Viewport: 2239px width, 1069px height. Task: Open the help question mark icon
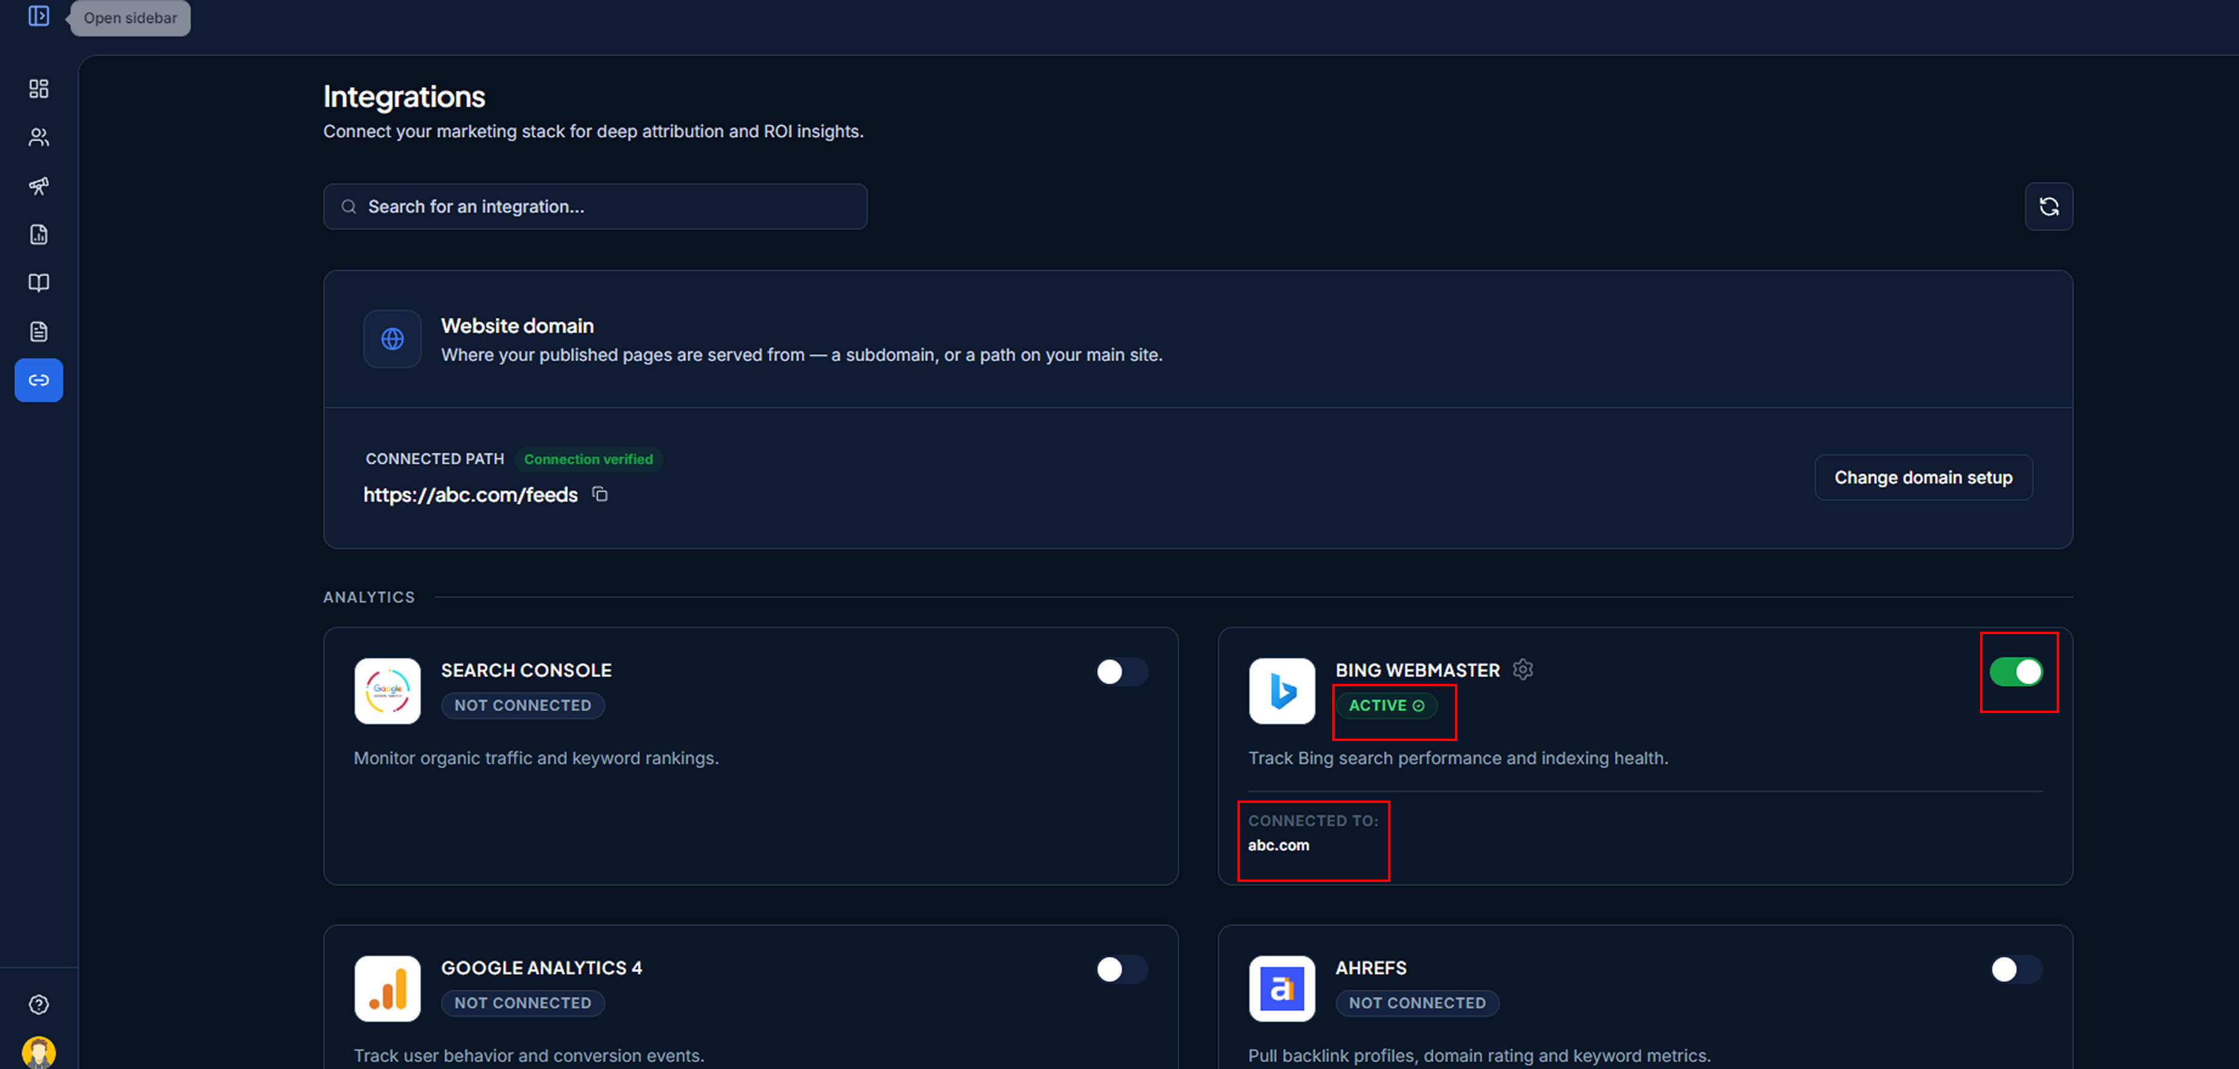[x=38, y=1005]
